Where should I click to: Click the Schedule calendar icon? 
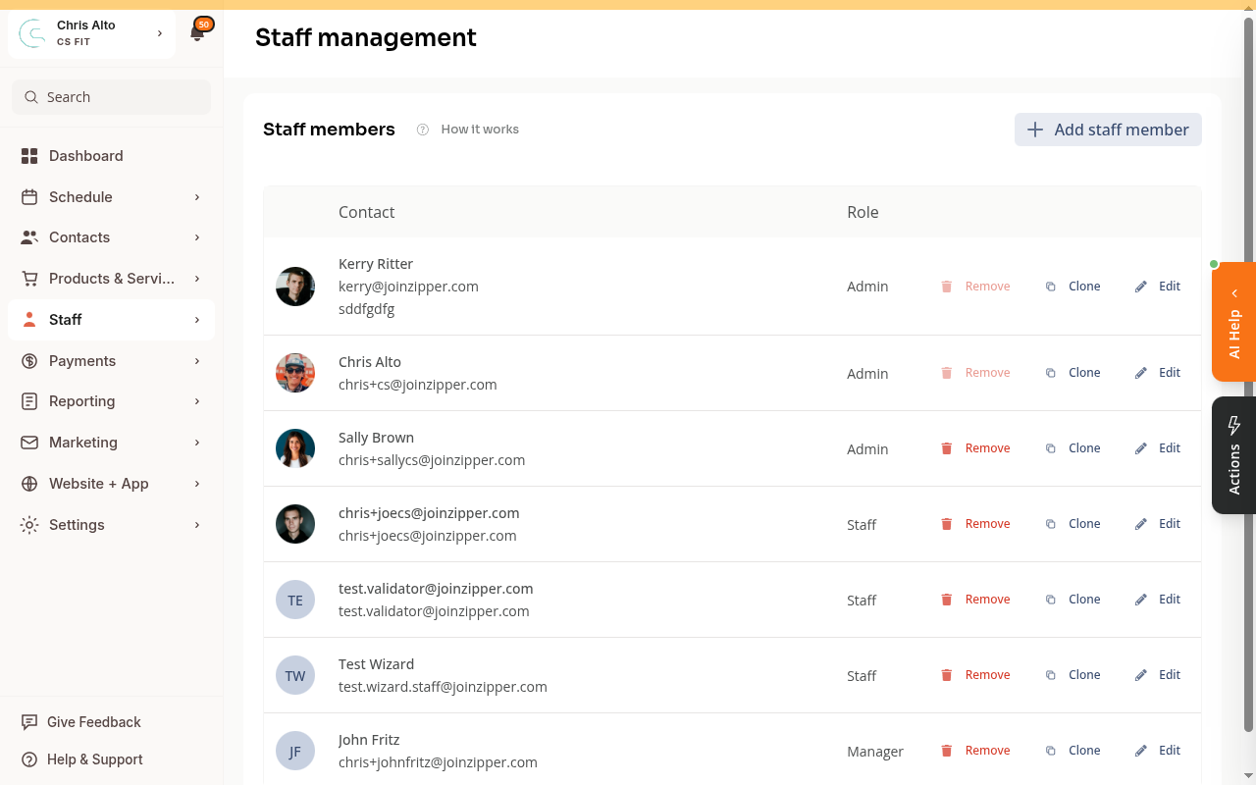pos(29,197)
